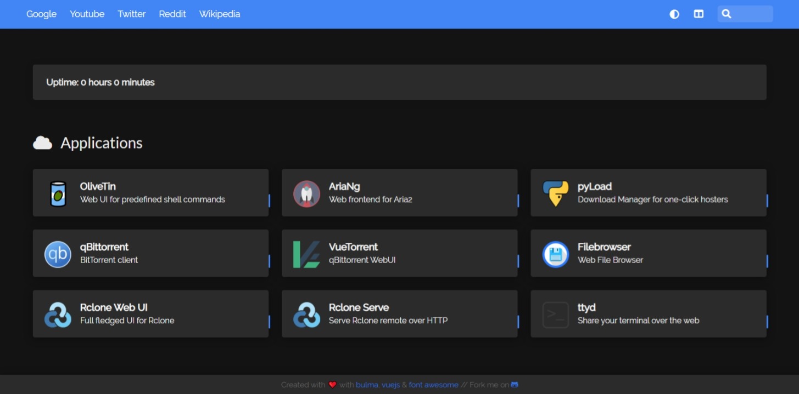Click 'Serve Rclone remote over HTTP' text
Screen dimensions: 799x394
(388, 321)
